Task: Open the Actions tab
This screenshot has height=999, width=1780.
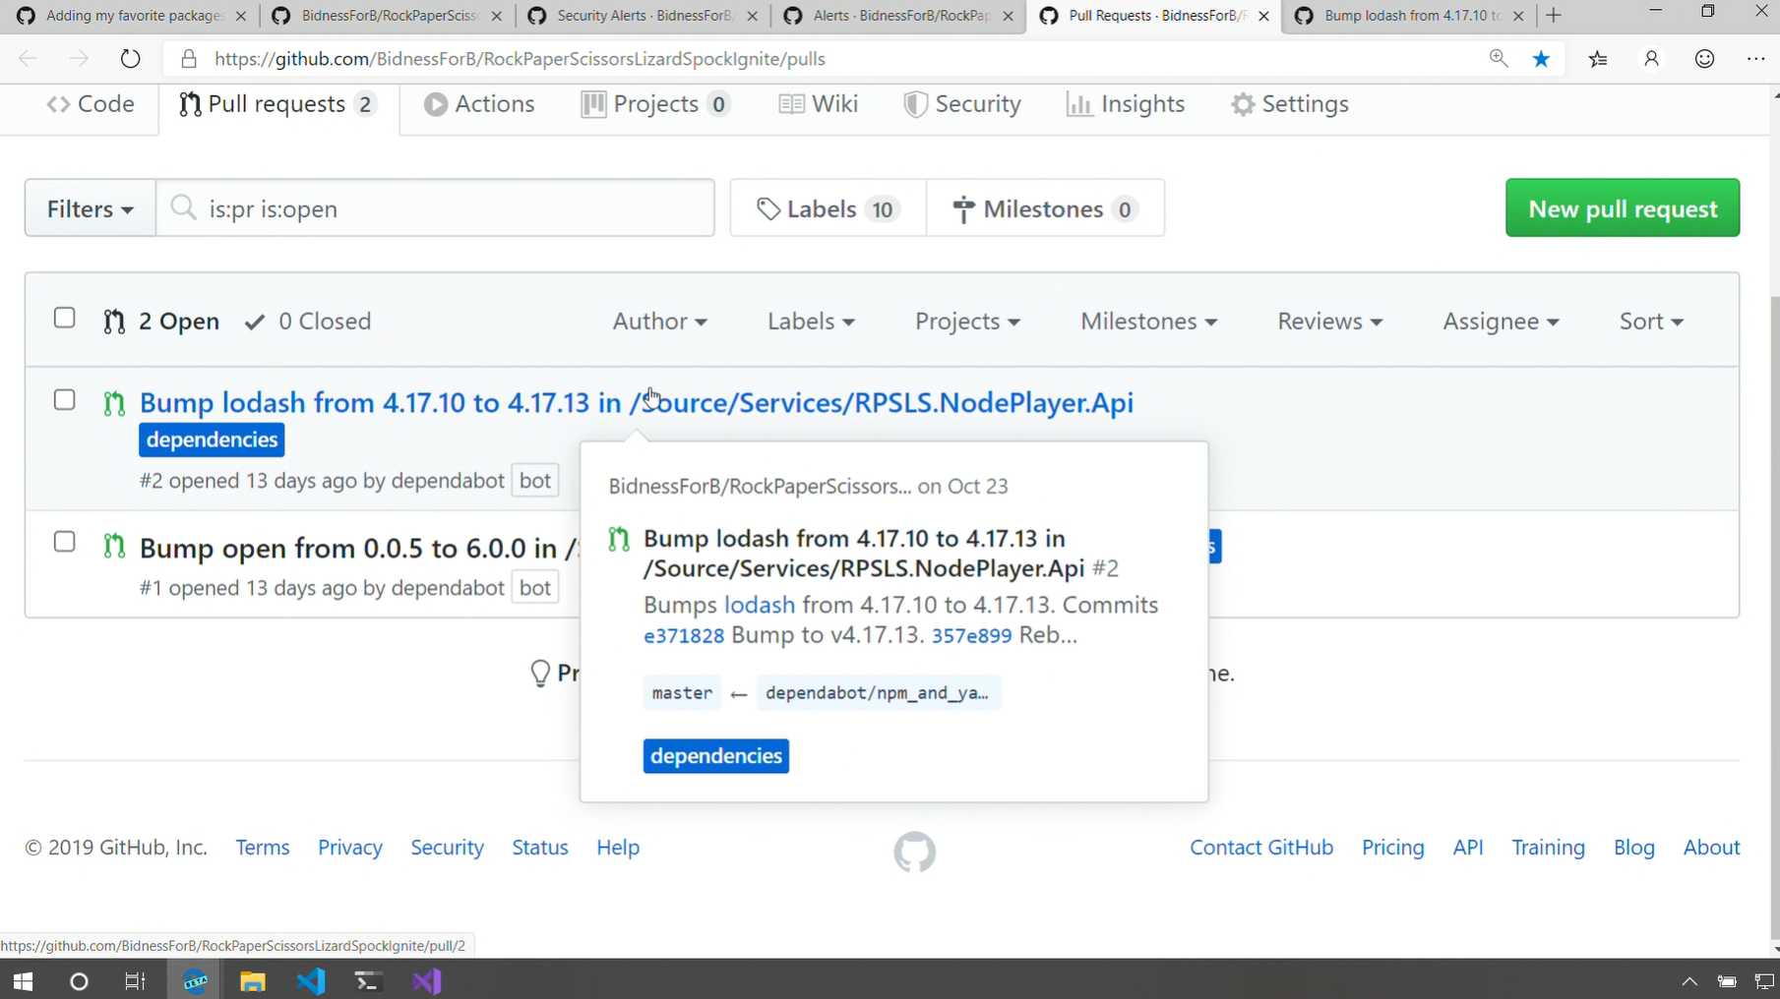Action: (x=479, y=104)
